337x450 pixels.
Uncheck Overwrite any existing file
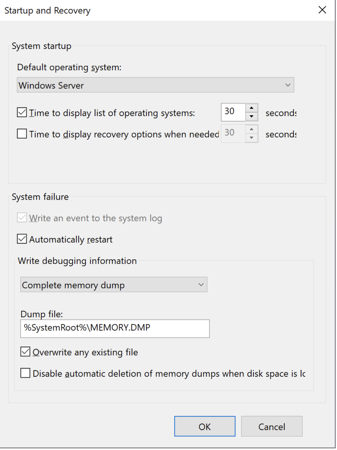coord(25,352)
